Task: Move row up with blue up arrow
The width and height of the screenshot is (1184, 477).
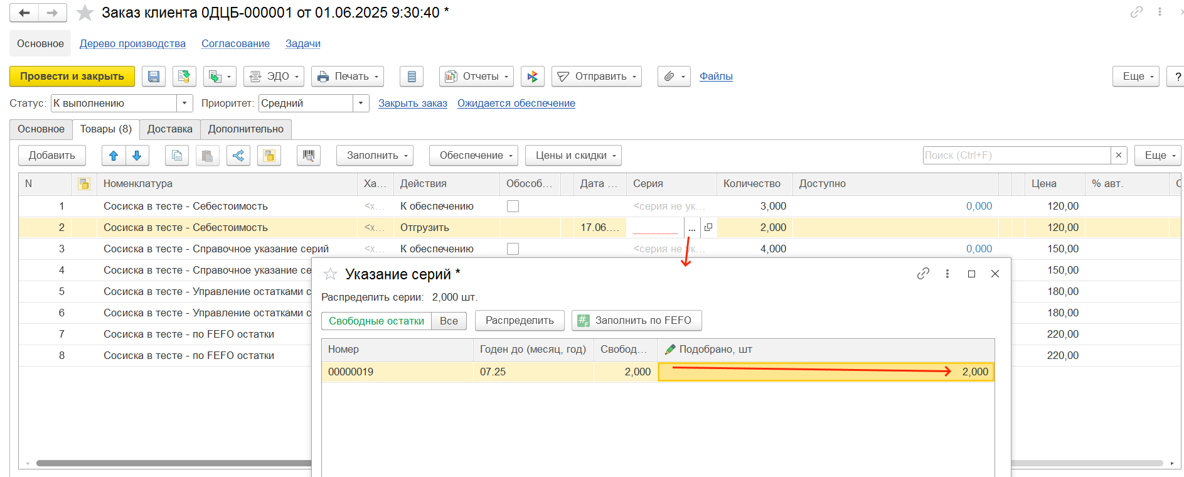Action: pyautogui.click(x=114, y=156)
